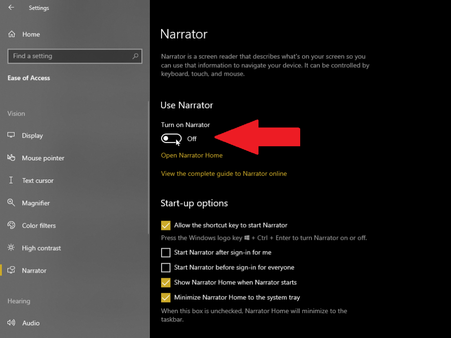
Task: Click the Vision section label
Action: tap(16, 113)
